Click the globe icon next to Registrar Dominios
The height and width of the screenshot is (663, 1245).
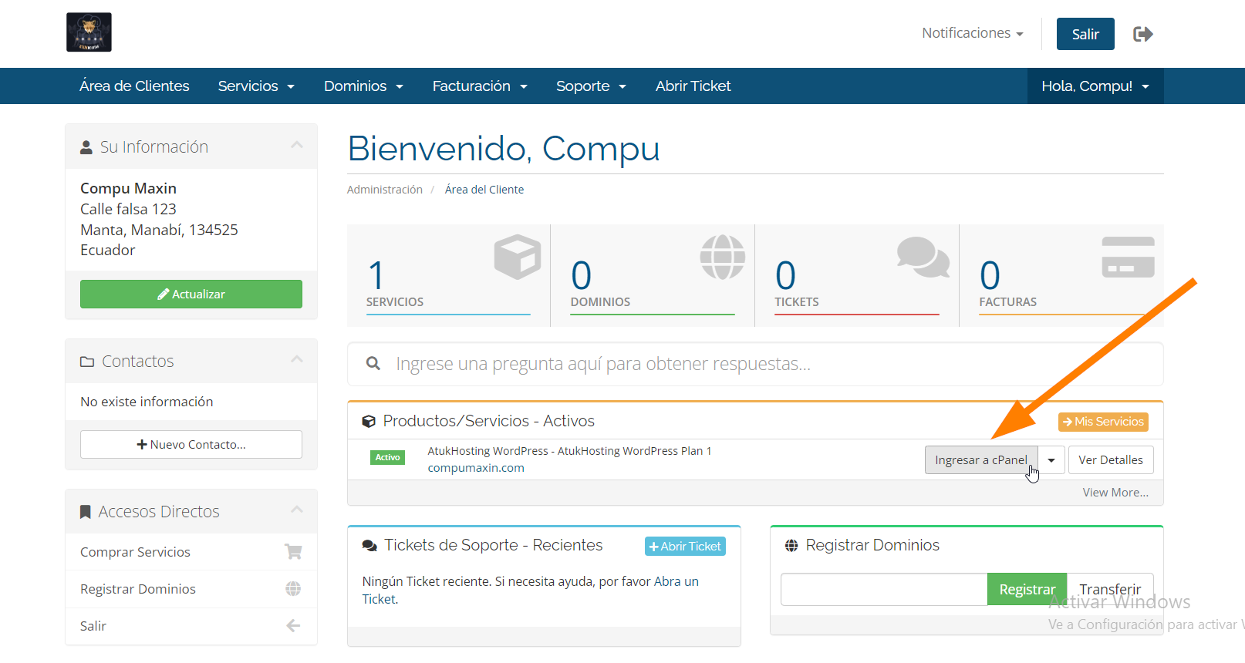pyautogui.click(x=293, y=589)
